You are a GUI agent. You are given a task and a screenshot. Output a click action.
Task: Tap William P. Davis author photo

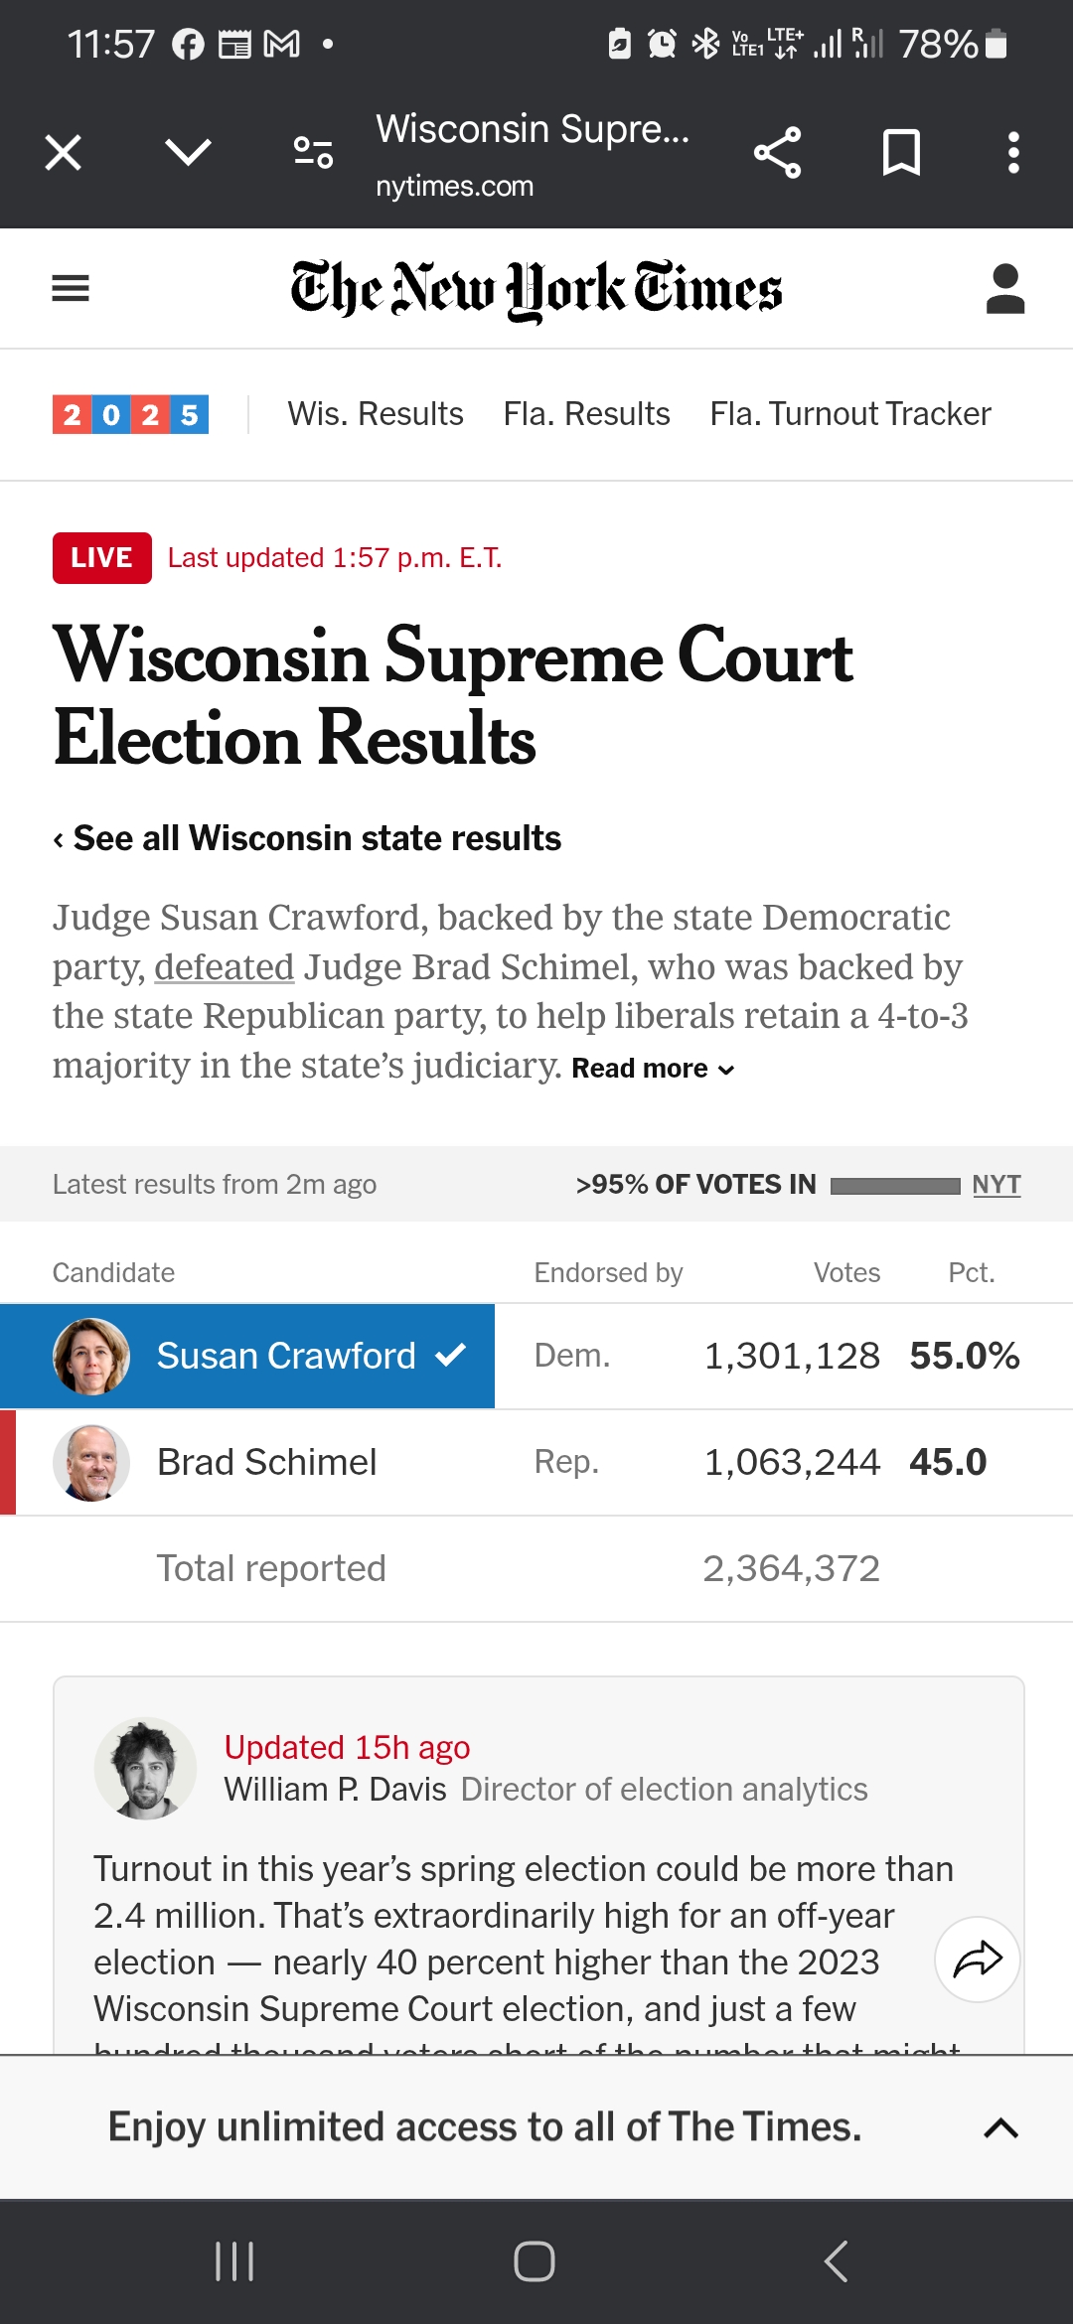pyautogui.click(x=145, y=1769)
